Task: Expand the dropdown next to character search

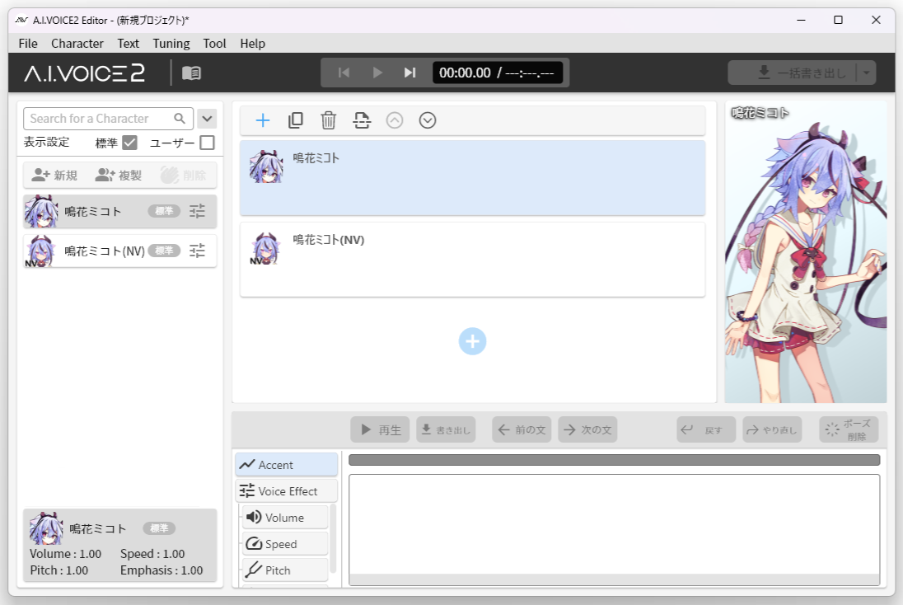Action: pos(207,119)
